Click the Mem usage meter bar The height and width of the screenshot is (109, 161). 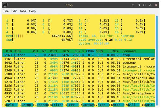point(39,36)
